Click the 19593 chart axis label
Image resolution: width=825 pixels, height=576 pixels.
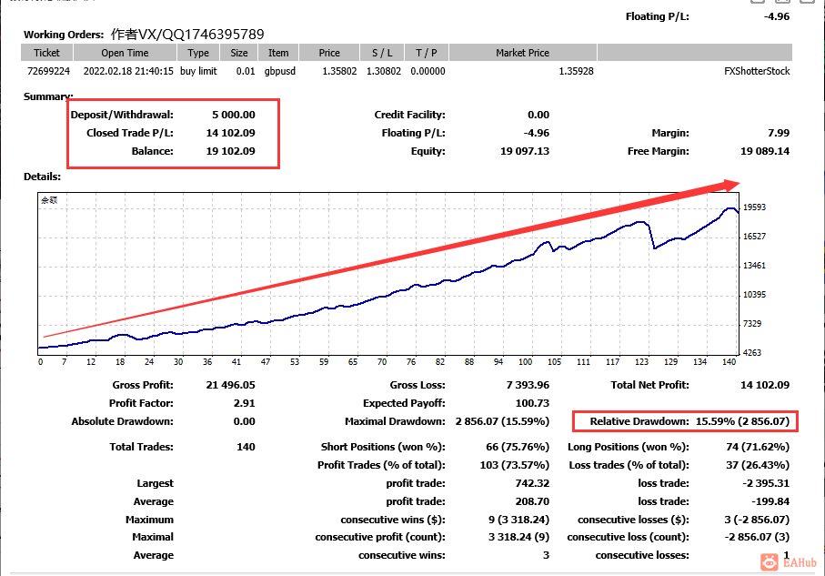754,207
